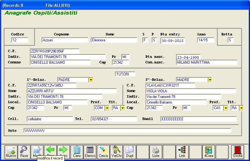Click the Cognome field Azzurri
The image size is (250, 161).
tap(65, 40)
